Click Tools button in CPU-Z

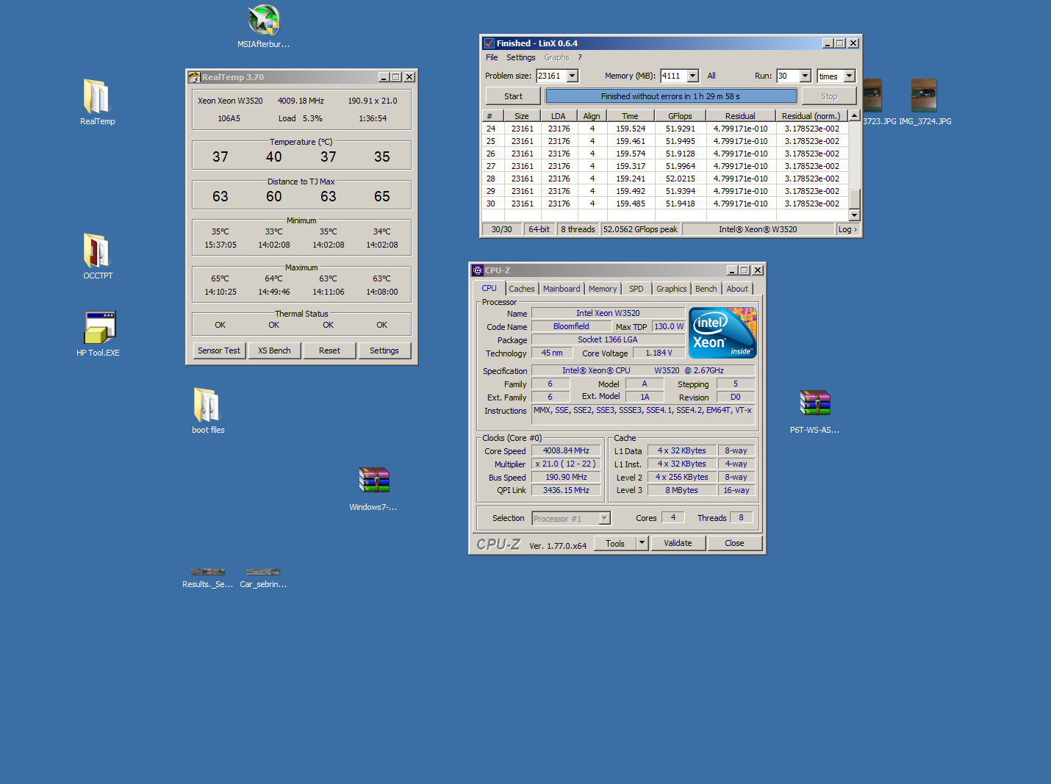615,544
